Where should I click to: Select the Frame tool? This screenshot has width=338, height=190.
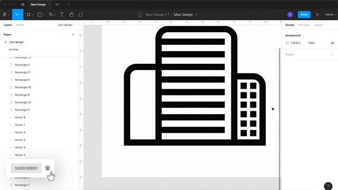[x=29, y=15]
